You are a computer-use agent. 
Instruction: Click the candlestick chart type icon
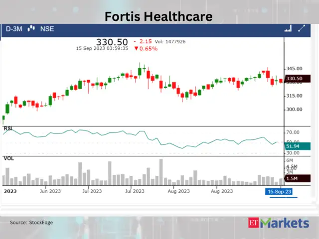click(31, 29)
